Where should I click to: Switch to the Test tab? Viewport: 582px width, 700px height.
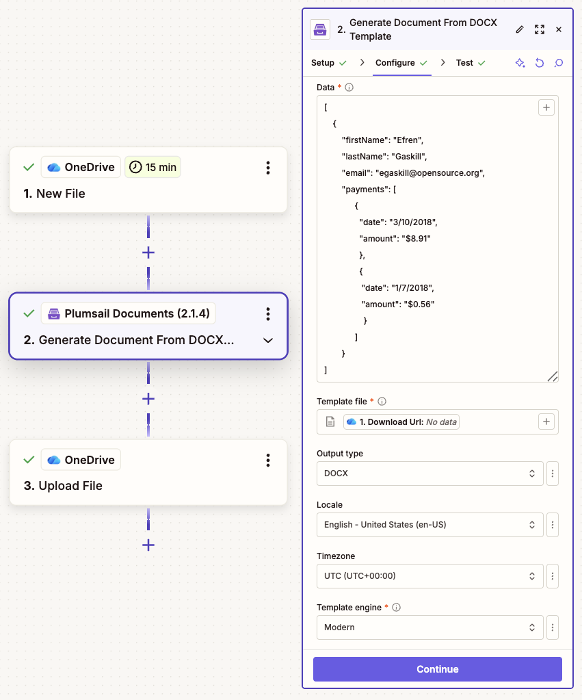471,63
